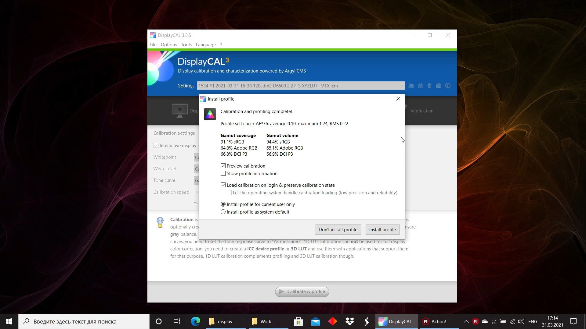
Task: Toggle Load calibration on login checkbox
Action: (223, 185)
